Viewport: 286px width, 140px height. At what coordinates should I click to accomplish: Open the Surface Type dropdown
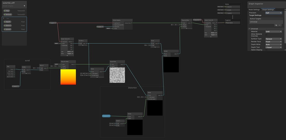pyautogui.click(x=274, y=39)
